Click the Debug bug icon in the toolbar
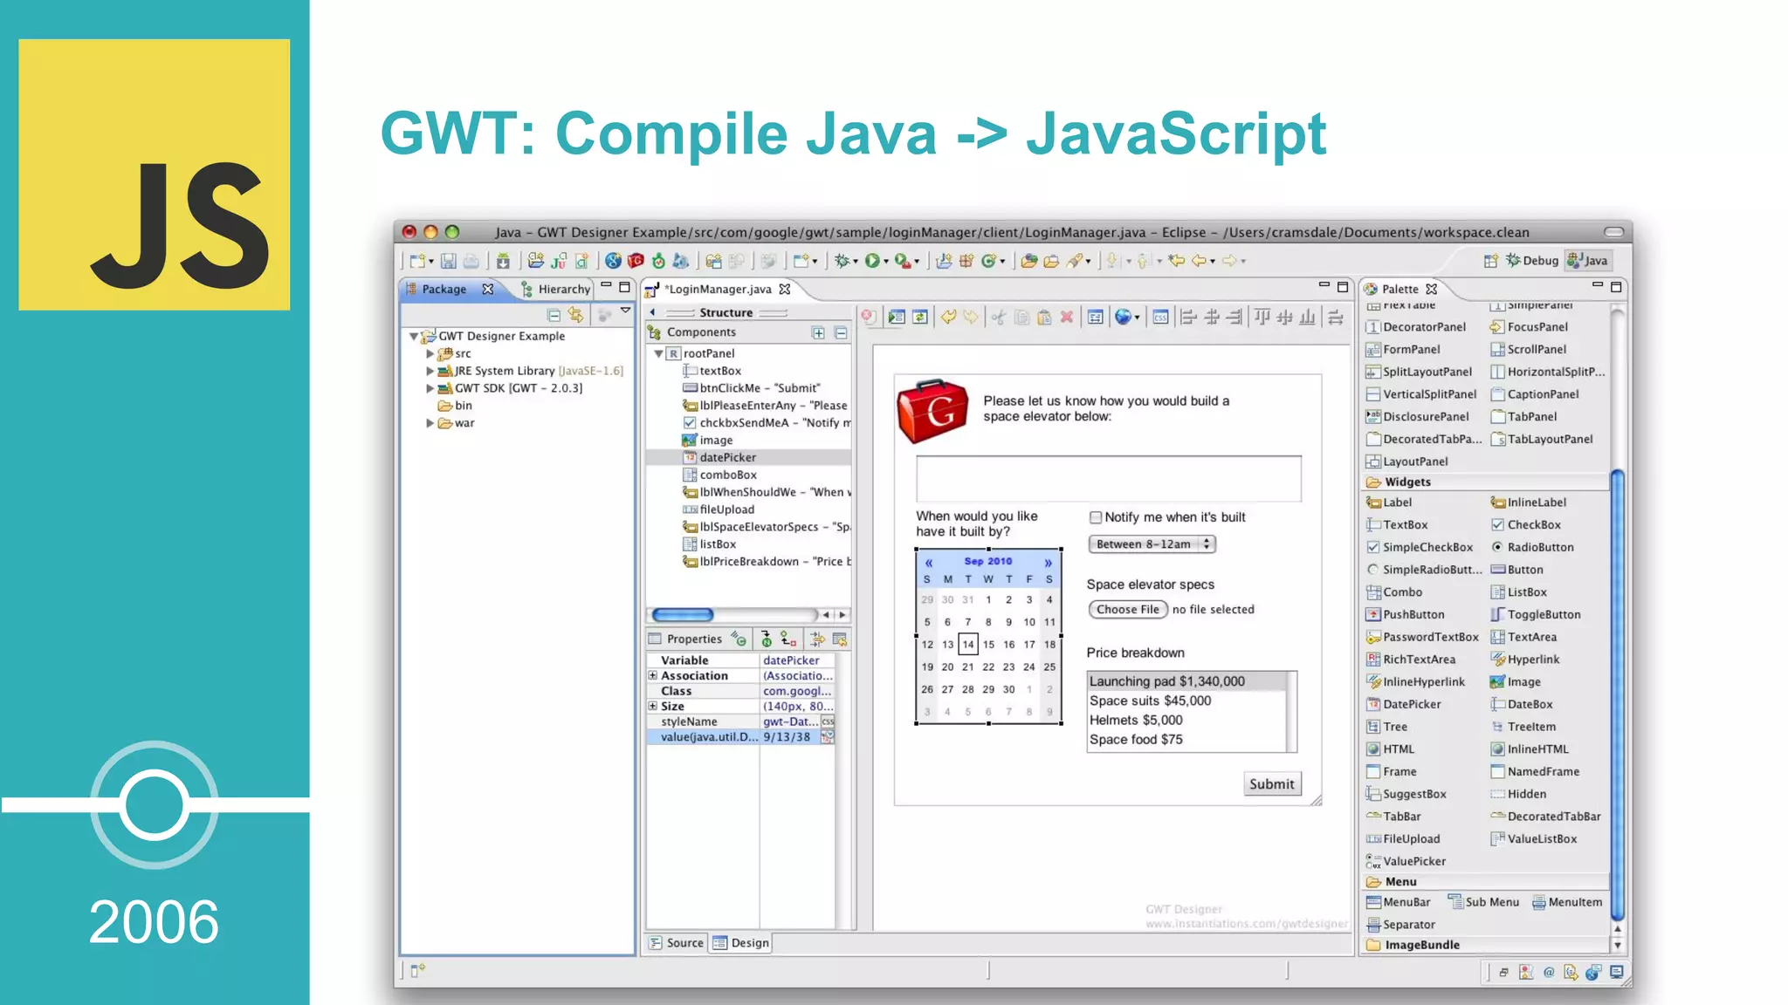1788x1005 pixels. point(842,261)
